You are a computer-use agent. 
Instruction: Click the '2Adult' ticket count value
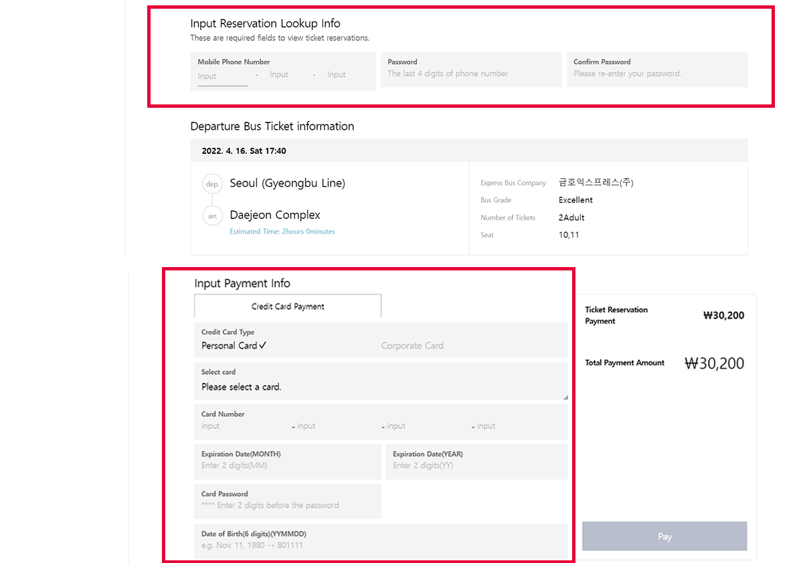coord(571,218)
